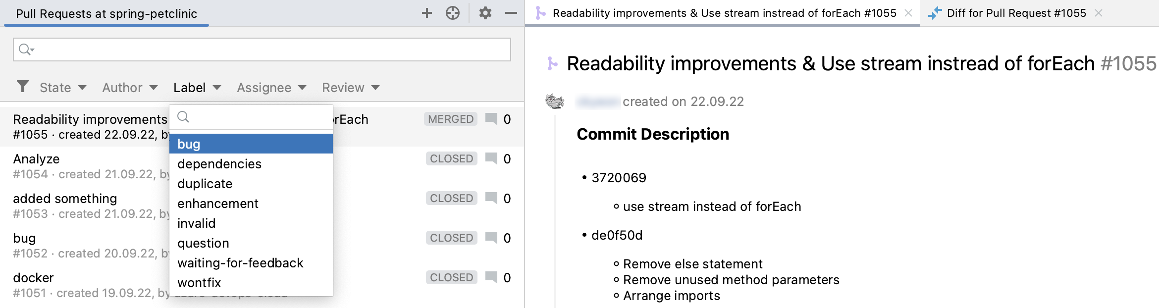Screen dimensions: 1159x308
Task: Open the Review filter dropdown
Action: (351, 88)
